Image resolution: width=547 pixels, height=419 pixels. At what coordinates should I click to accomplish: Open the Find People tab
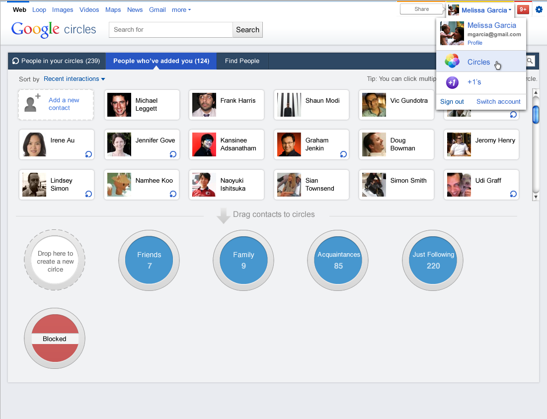point(242,61)
